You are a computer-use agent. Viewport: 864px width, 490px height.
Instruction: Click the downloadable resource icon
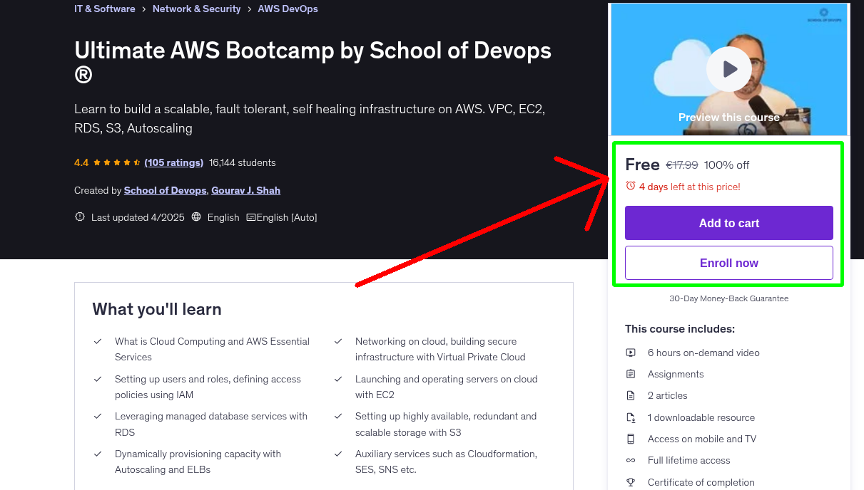(x=631, y=417)
